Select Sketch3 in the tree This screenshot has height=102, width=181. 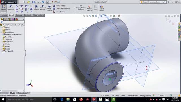[x=9, y=51]
